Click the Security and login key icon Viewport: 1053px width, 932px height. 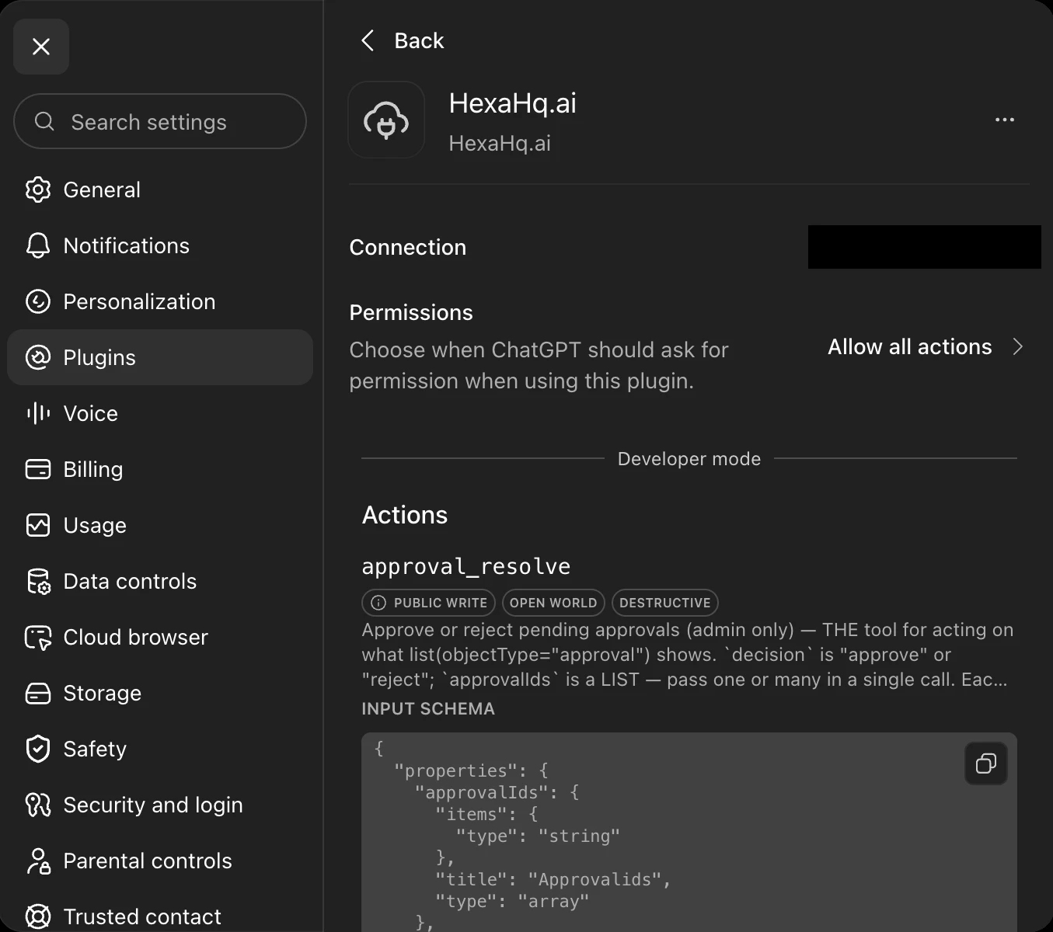[x=38, y=805]
